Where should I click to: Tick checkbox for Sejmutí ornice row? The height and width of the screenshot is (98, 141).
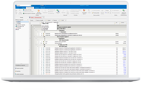(x=39, y=34)
